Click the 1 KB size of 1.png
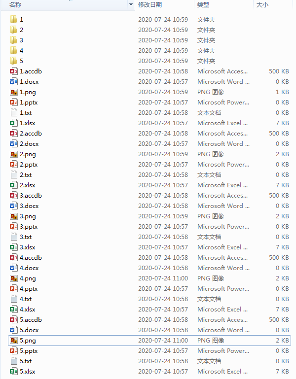The image size is (296, 379). [282, 92]
